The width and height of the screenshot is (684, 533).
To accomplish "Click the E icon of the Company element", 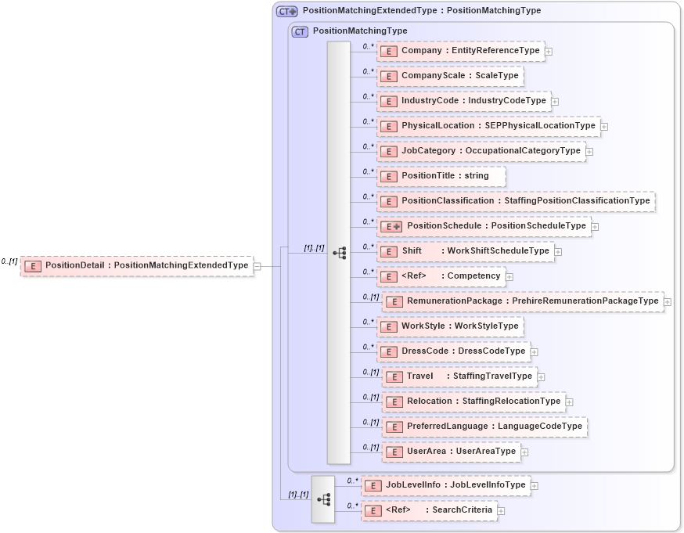I will (388, 51).
